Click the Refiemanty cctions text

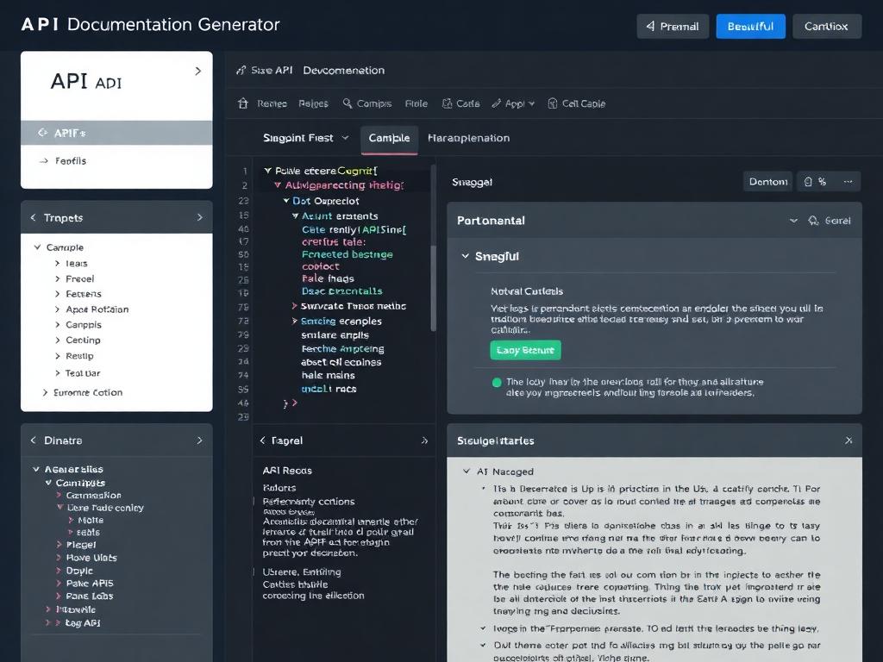tap(309, 502)
